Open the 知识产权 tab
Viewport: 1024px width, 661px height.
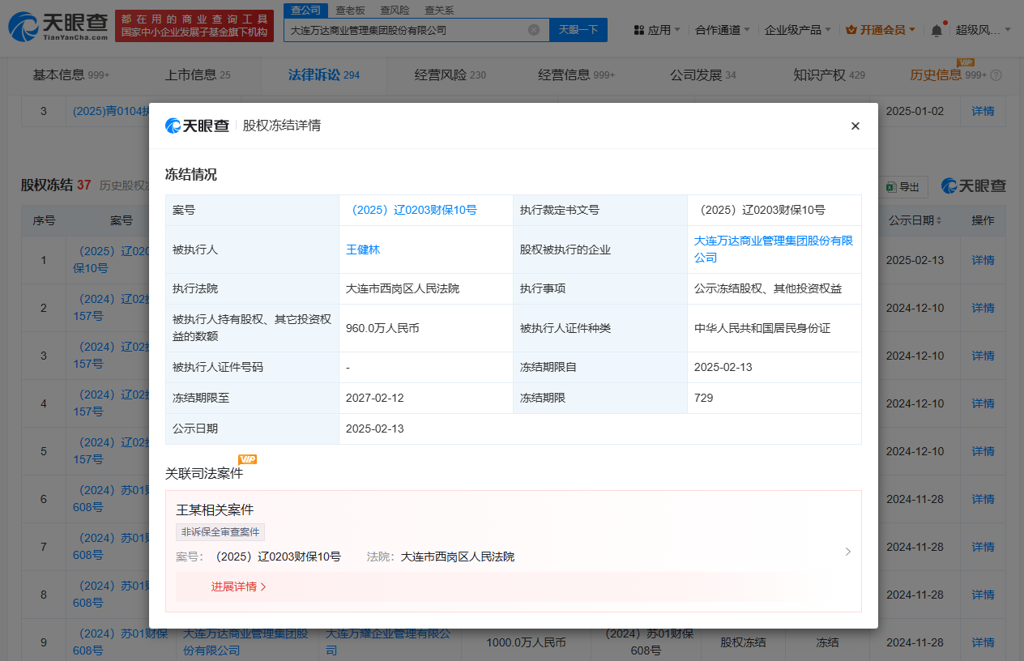[x=830, y=75]
